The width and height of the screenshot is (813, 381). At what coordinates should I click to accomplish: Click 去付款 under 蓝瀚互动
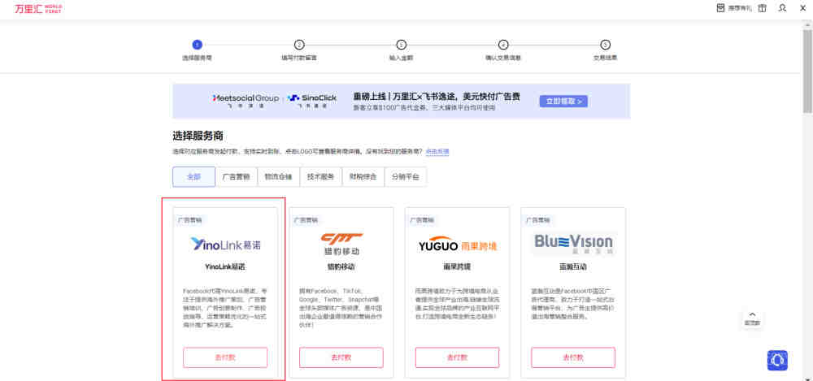(573, 357)
